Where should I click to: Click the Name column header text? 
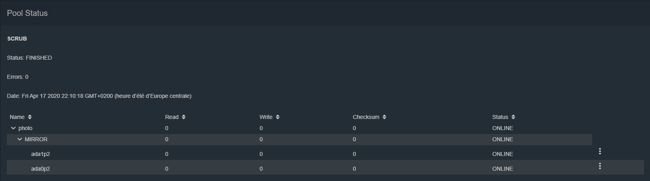(17, 117)
